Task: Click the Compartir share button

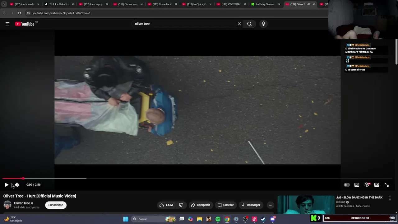Action: pyautogui.click(x=201, y=205)
